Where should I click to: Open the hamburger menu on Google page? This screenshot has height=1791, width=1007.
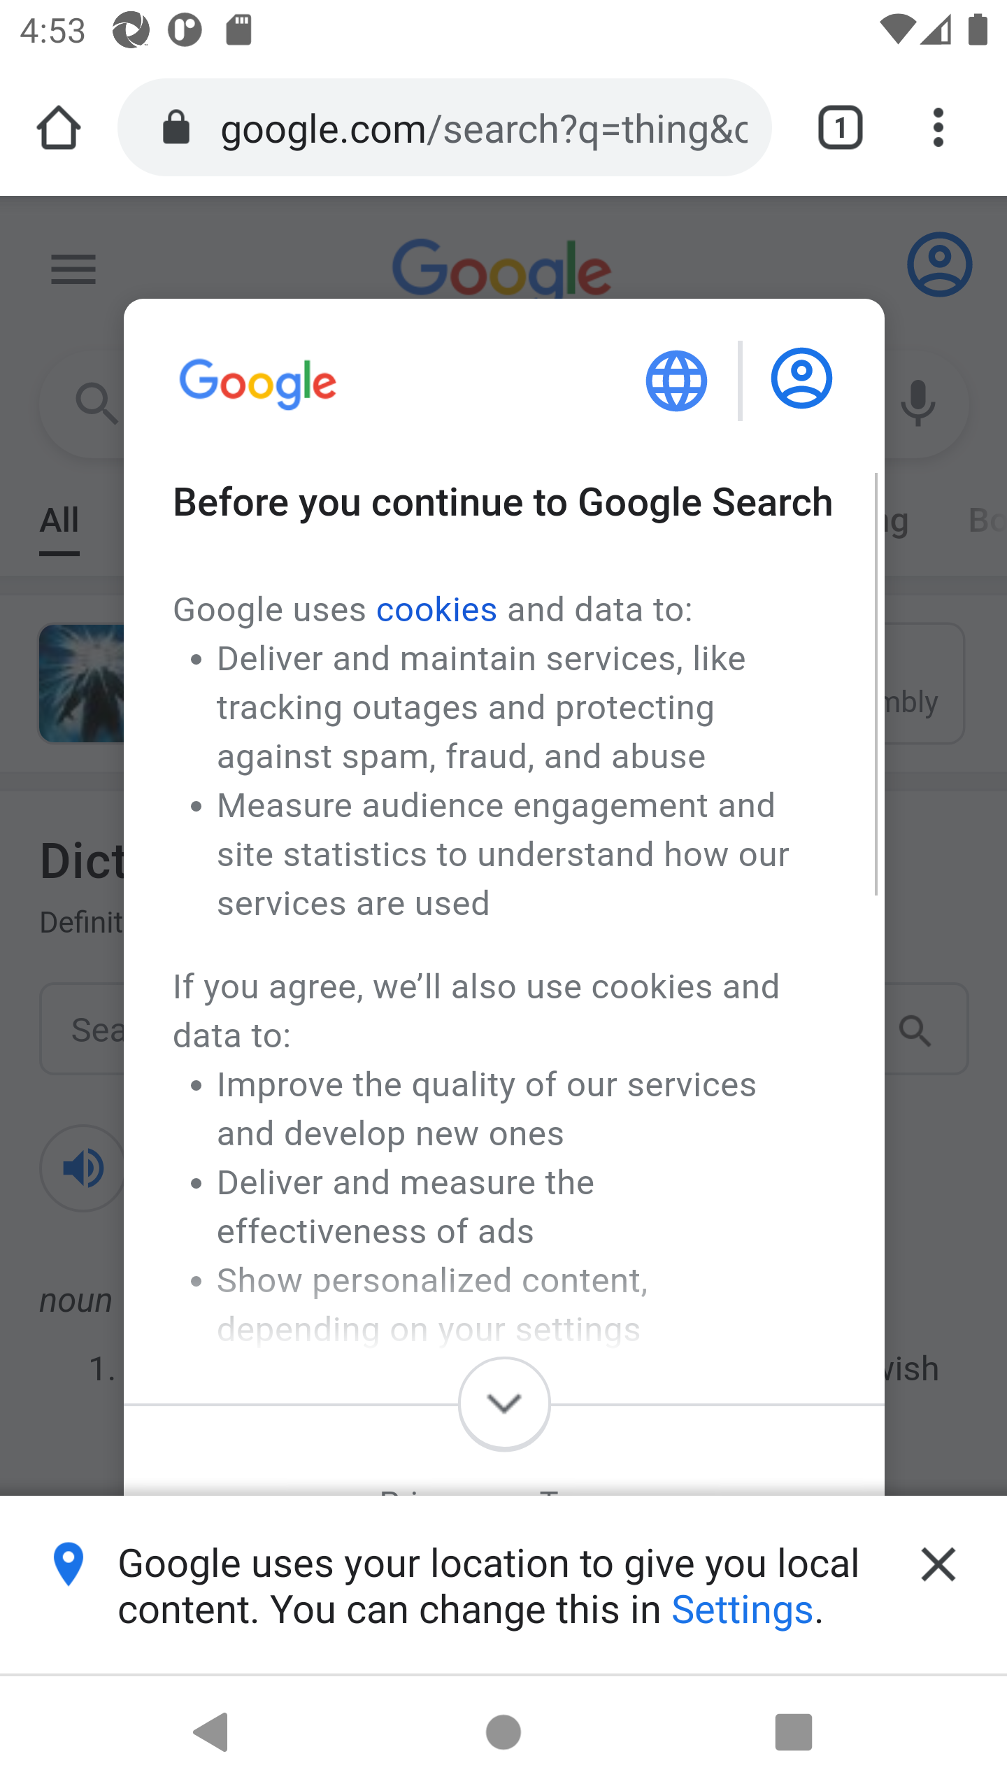[x=73, y=269]
